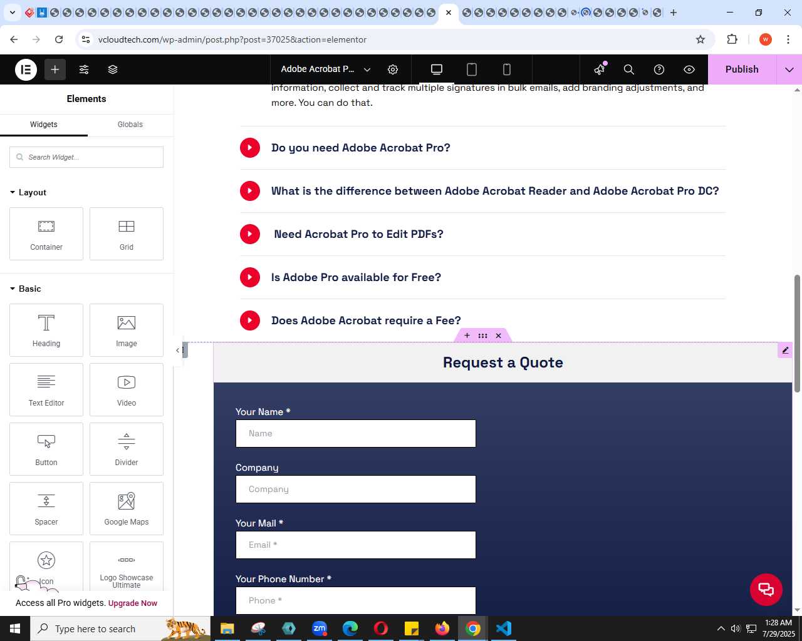The height and width of the screenshot is (641, 802).
Task: Open Site Settings sliders icon
Action: point(84,69)
